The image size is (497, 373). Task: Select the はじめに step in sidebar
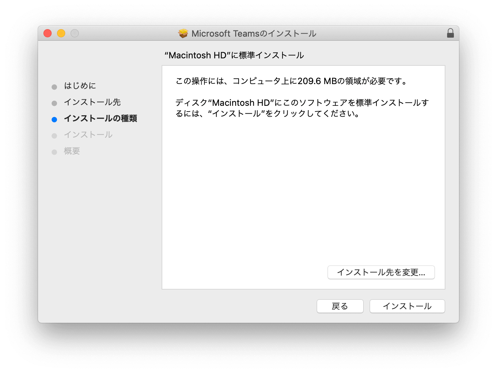(x=80, y=86)
